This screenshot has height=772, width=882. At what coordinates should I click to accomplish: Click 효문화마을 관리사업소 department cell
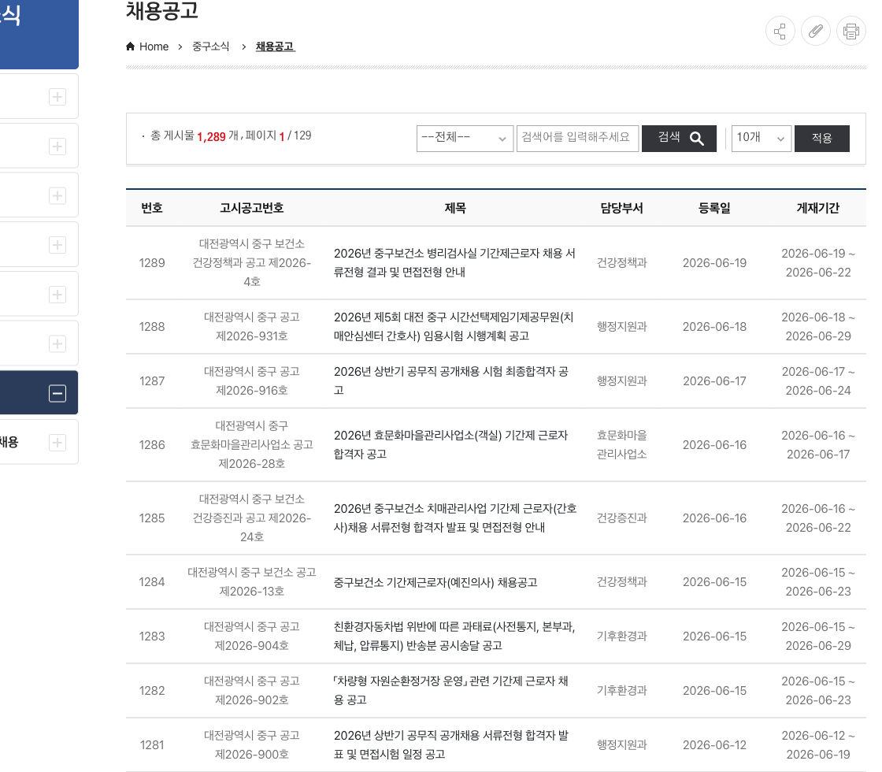pyautogui.click(x=621, y=445)
